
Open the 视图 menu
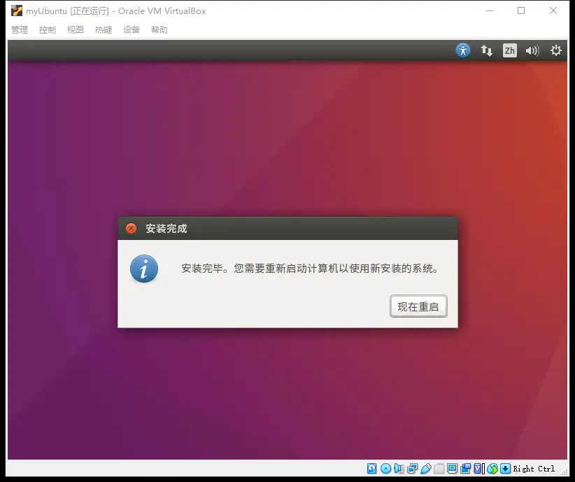[76, 30]
